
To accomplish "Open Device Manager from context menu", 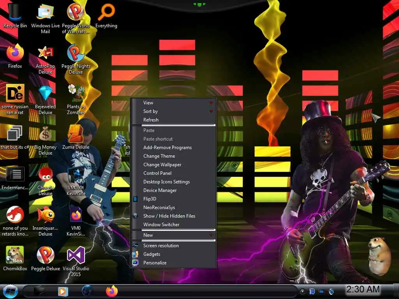I will pyautogui.click(x=174, y=190).
